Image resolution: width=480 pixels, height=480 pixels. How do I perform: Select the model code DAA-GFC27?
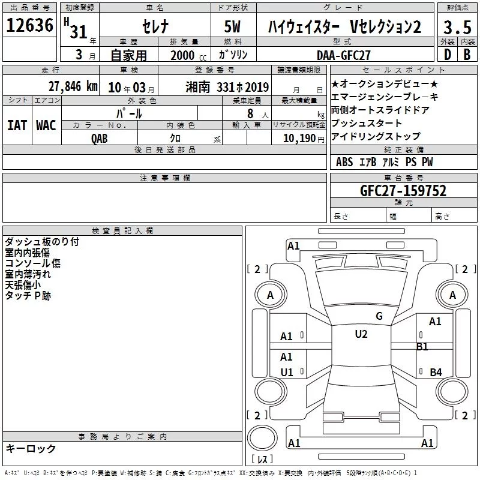pyautogui.click(x=343, y=55)
